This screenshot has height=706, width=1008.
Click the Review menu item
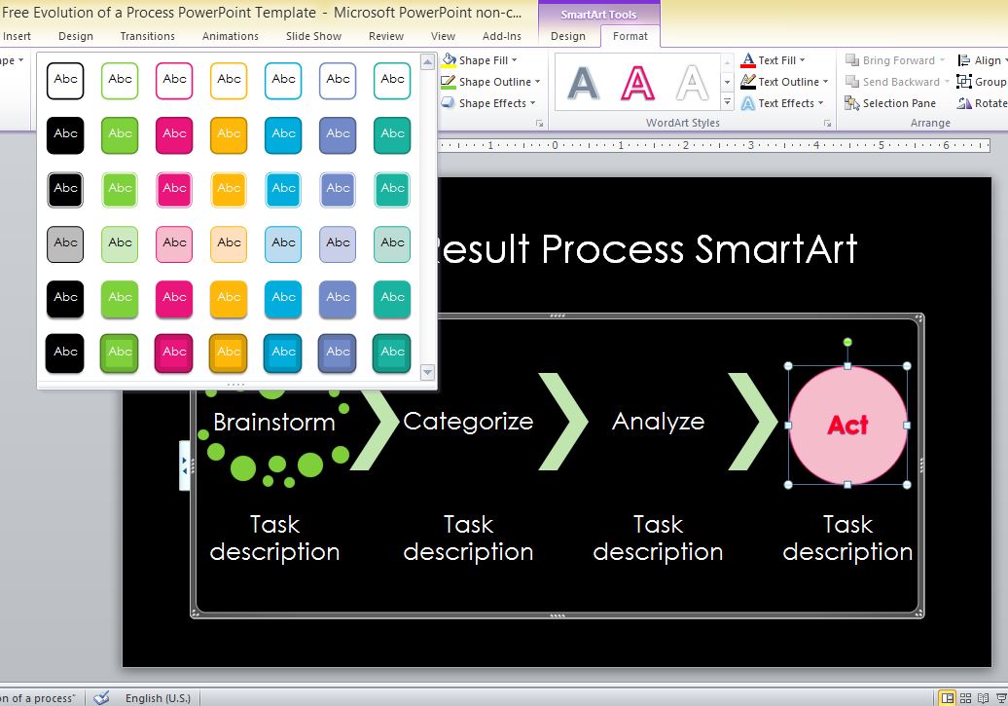click(x=385, y=36)
